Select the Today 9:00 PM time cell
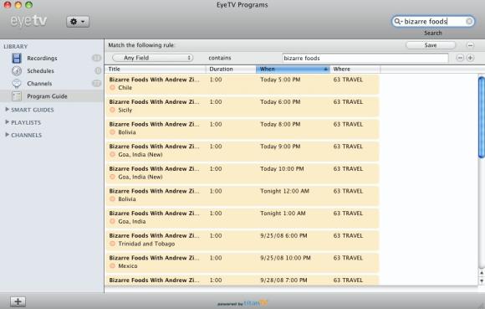 click(280, 147)
